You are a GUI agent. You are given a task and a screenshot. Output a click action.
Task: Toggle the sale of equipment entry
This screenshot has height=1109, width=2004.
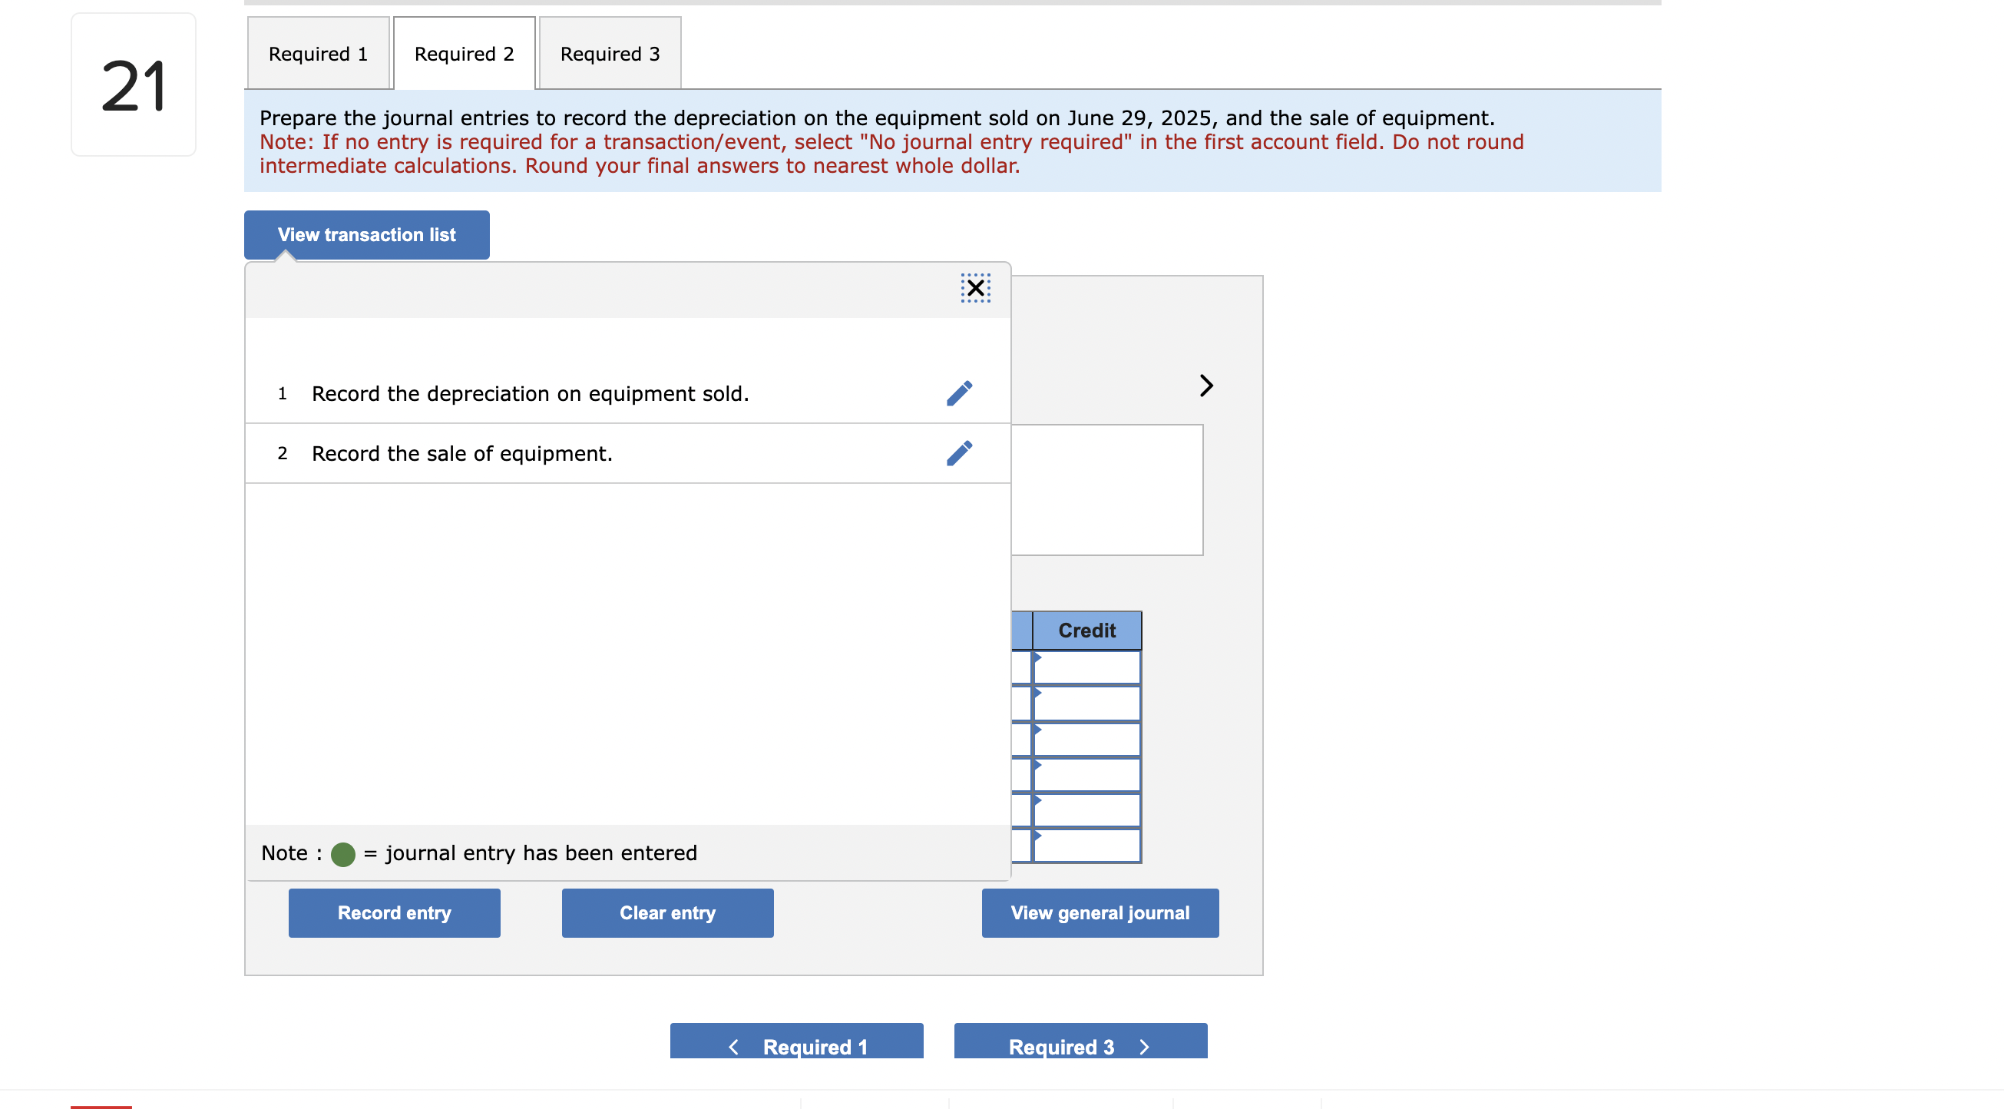tap(960, 453)
